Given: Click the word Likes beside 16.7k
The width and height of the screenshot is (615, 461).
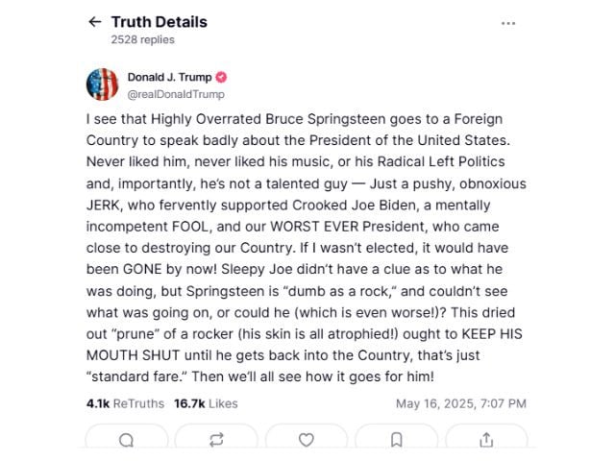Looking at the screenshot, I should [x=223, y=403].
